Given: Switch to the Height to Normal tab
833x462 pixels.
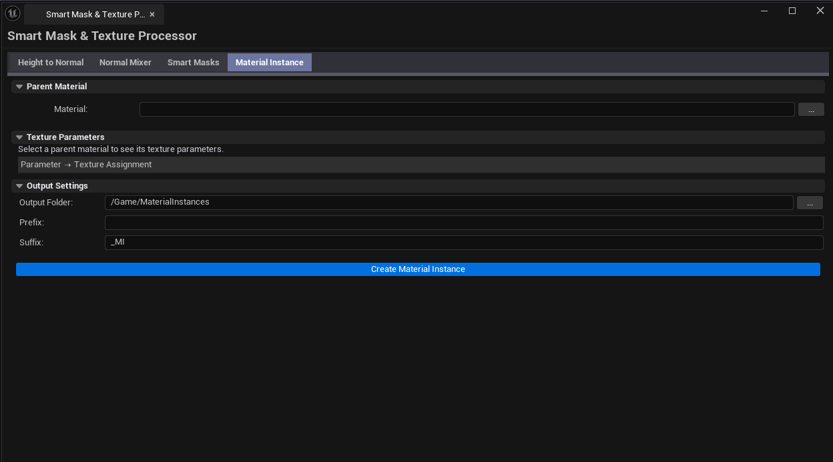Looking at the screenshot, I should click(x=51, y=63).
